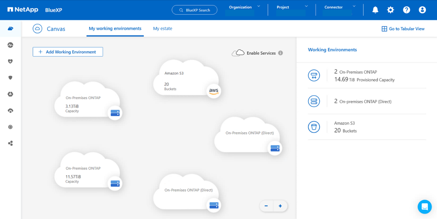Screen dimensions: 437x219
Task: Open the Canvas storage icon in sidebar
Action: click(x=10, y=29)
